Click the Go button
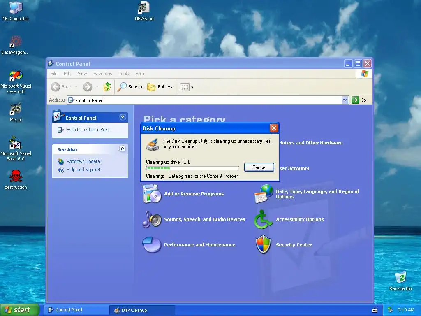 tap(359, 100)
